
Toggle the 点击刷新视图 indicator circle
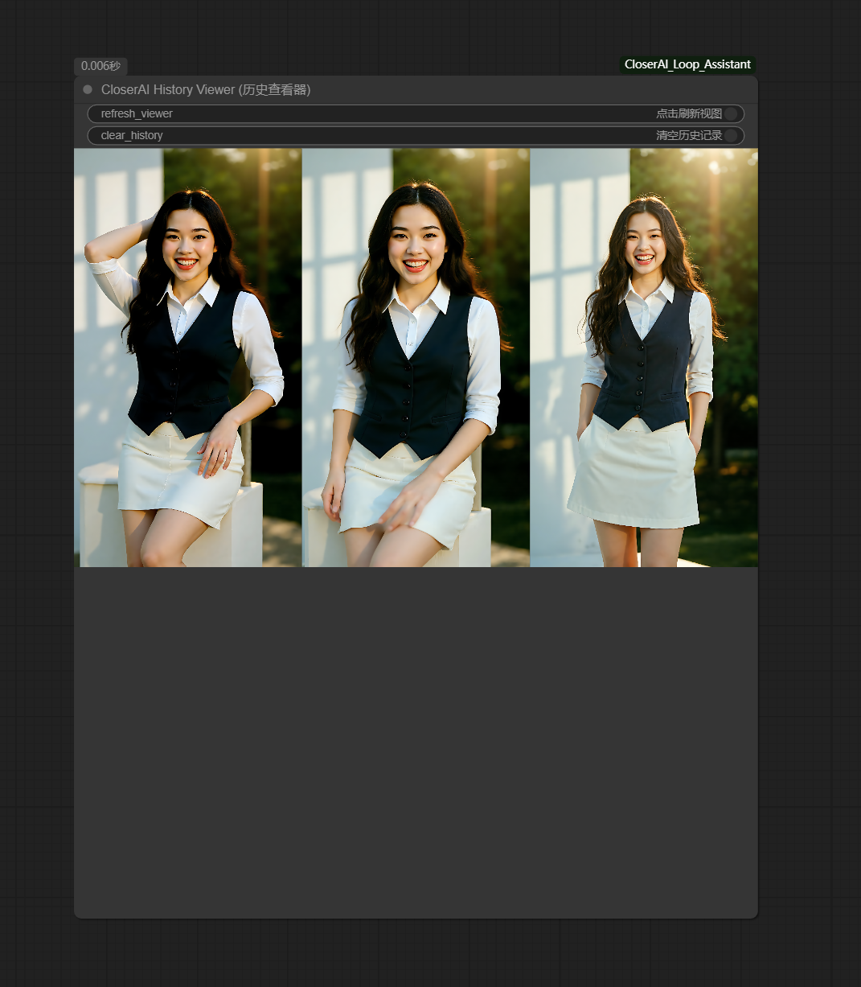pyautogui.click(x=731, y=114)
